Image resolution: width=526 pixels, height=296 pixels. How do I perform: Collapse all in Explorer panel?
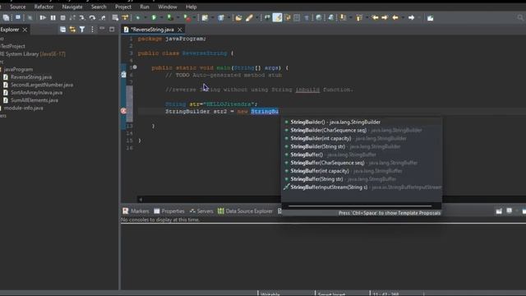(62, 30)
